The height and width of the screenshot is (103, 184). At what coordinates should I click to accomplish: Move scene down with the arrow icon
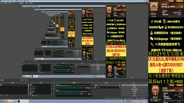(7, 96)
